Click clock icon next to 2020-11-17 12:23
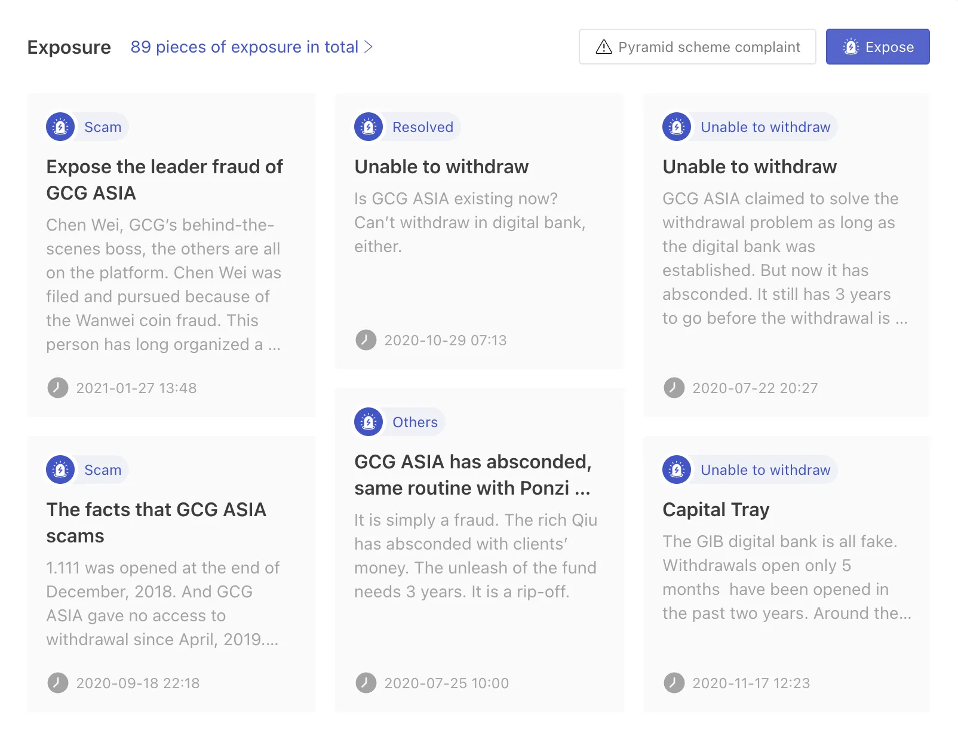The width and height of the screenshot is (958, 730). pos(674,683)
